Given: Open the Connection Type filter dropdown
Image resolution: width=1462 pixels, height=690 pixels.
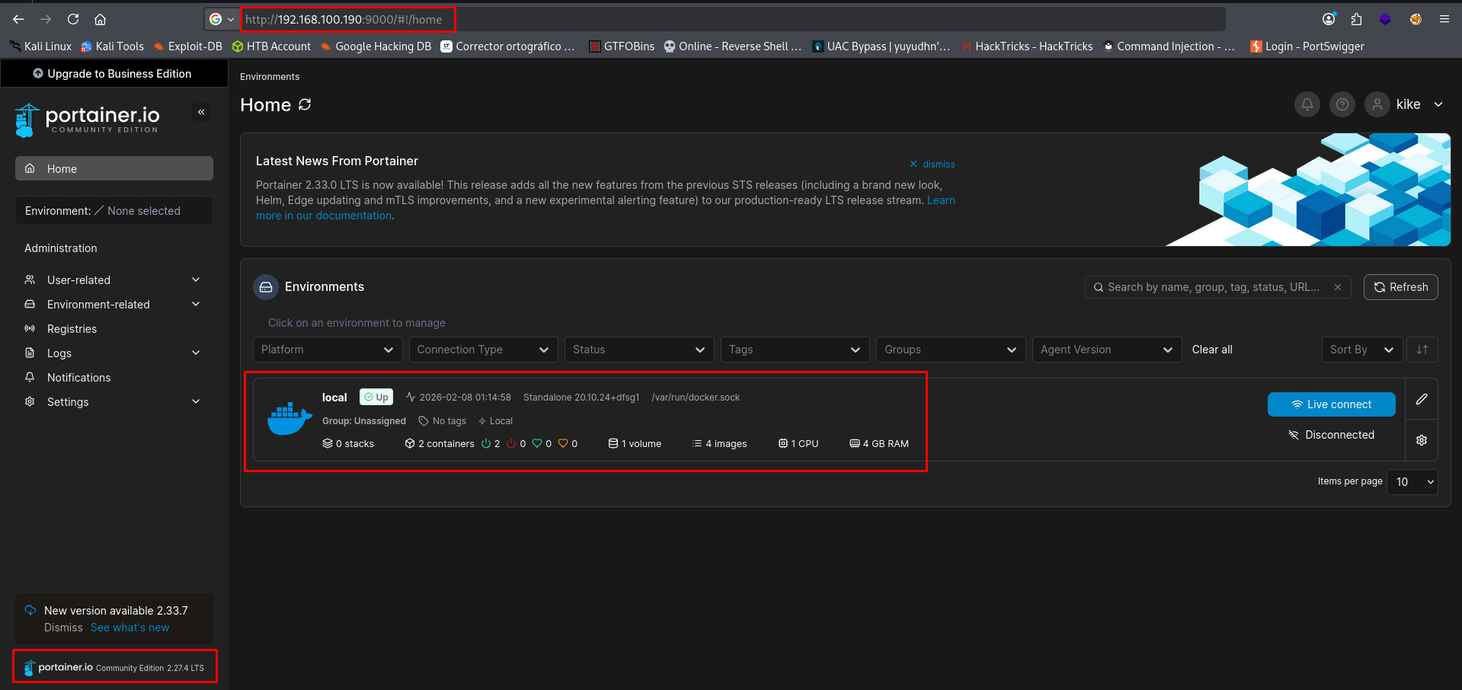Looking at the screenshot, I should coord(482,350).
